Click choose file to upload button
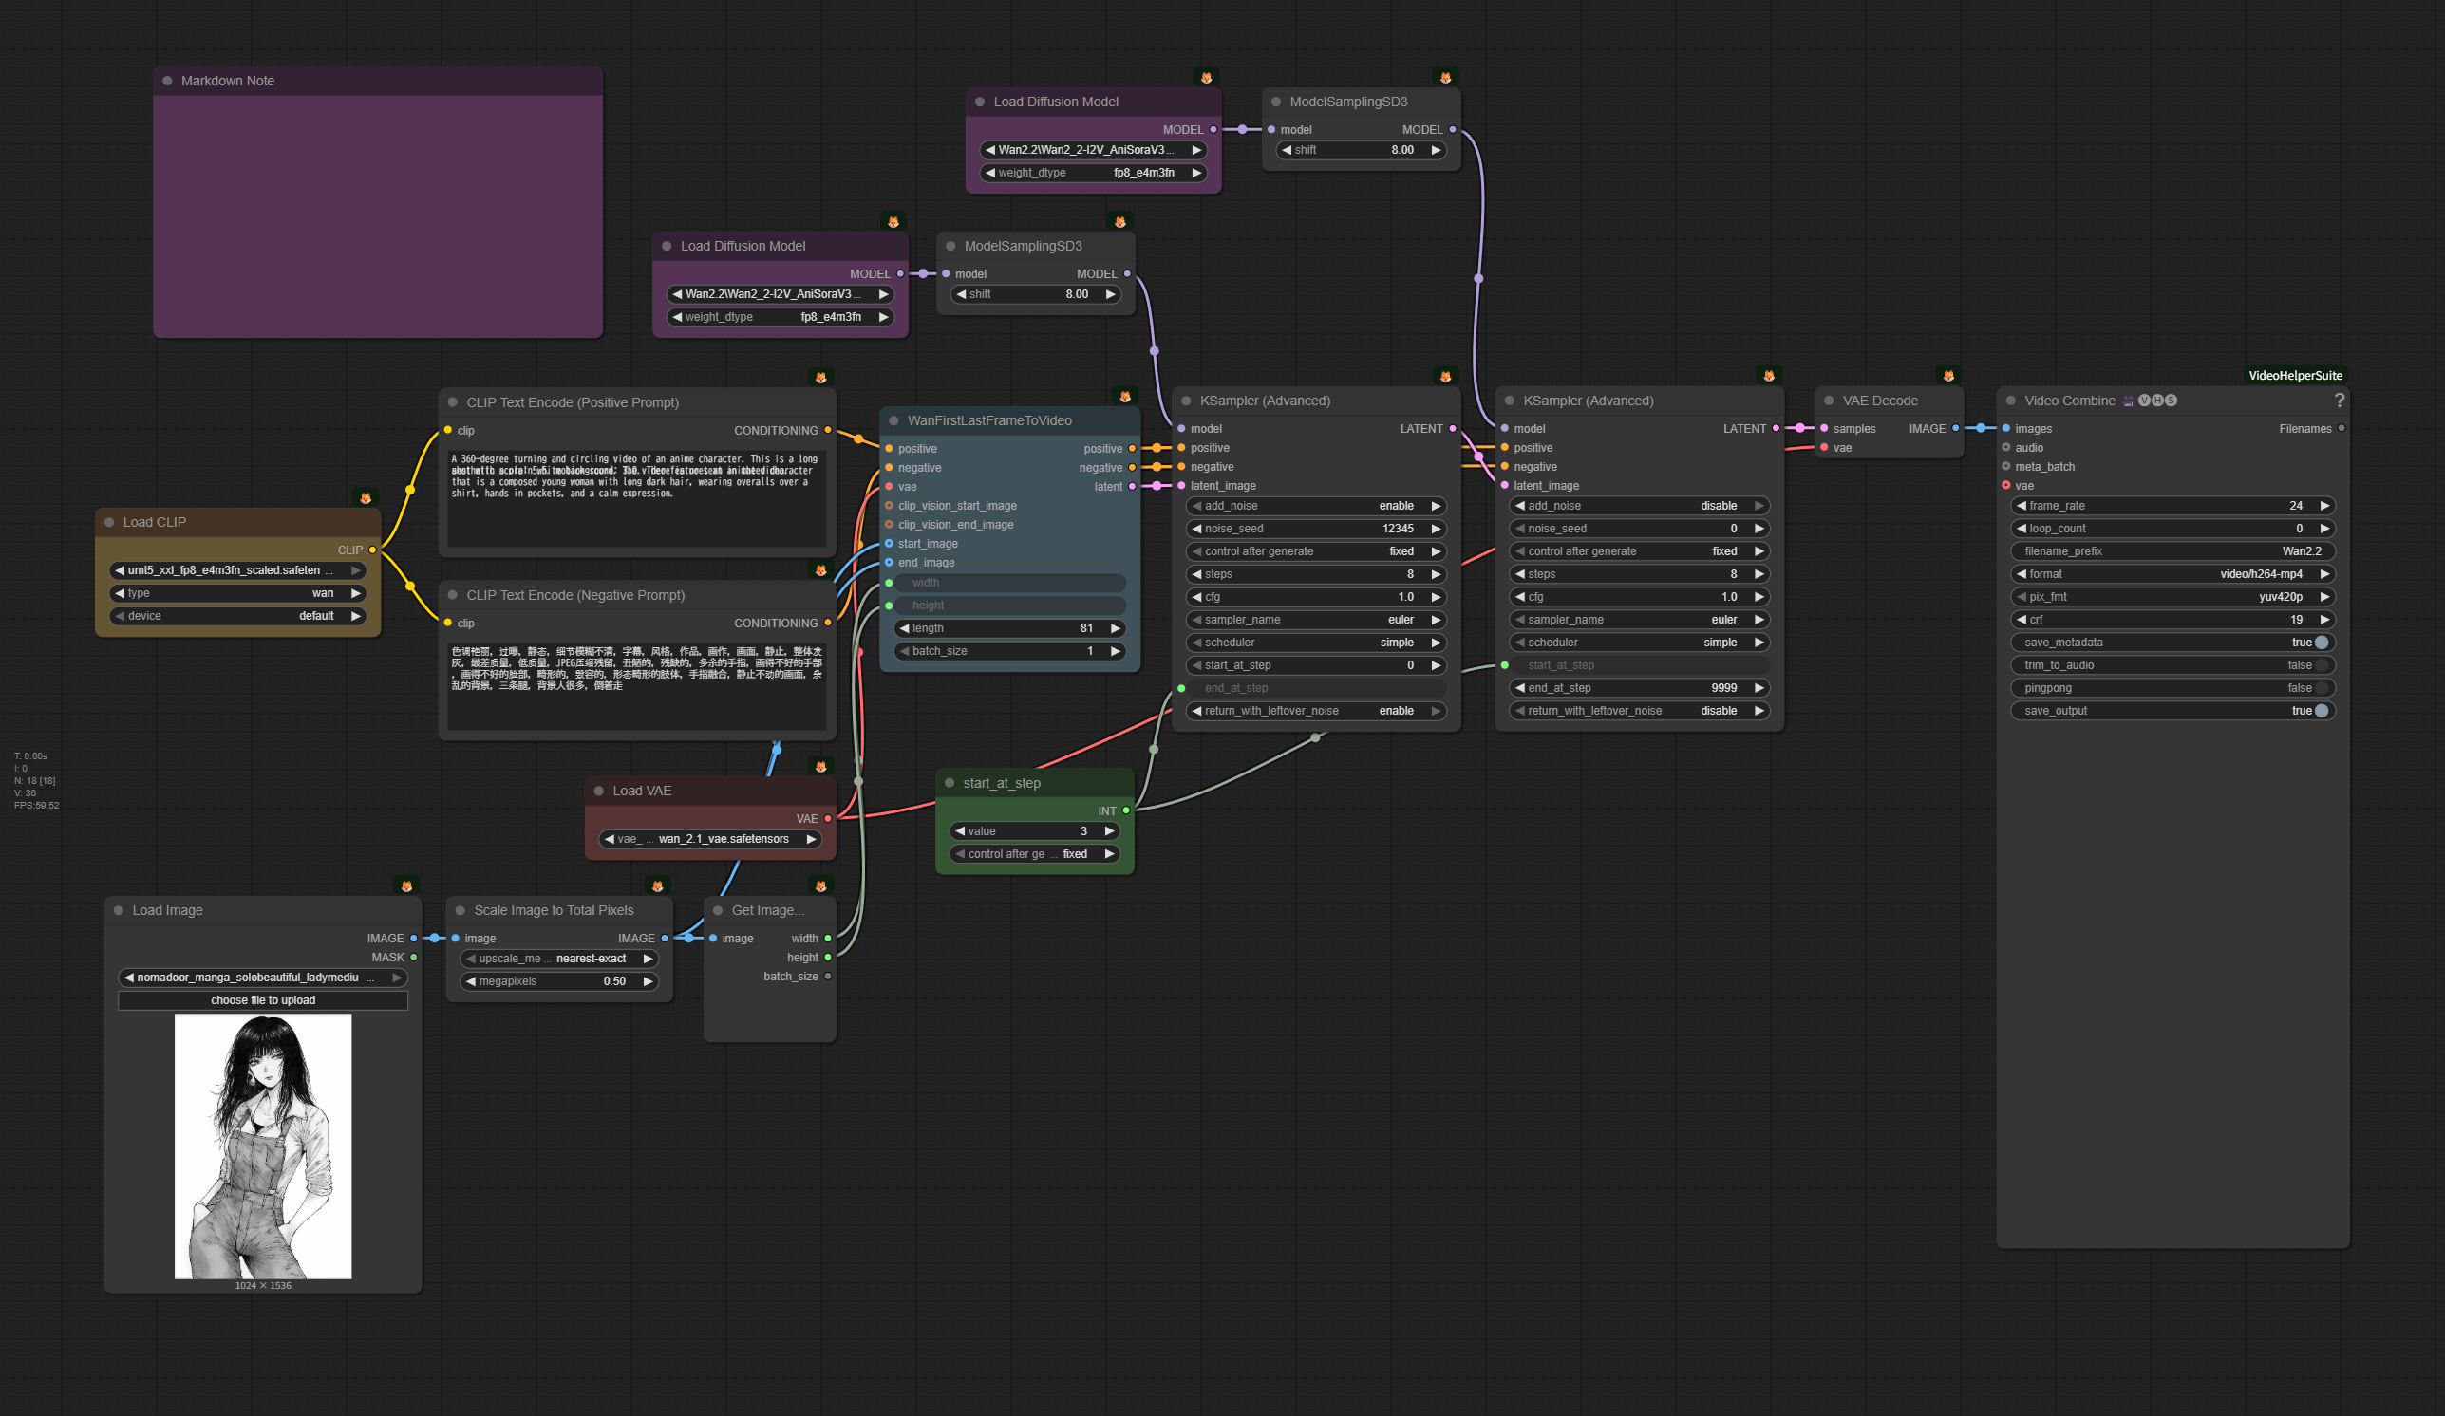 click(263, 1001)
